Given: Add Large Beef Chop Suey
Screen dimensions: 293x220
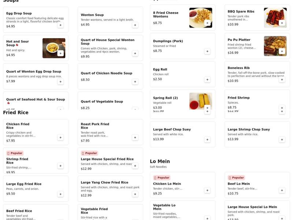Looking at the screenshot, I should 207,139.
